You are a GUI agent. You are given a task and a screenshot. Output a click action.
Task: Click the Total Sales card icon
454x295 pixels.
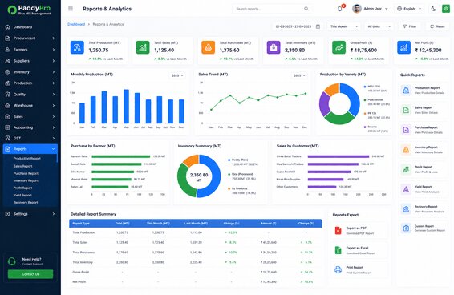(x=143, y=47)
